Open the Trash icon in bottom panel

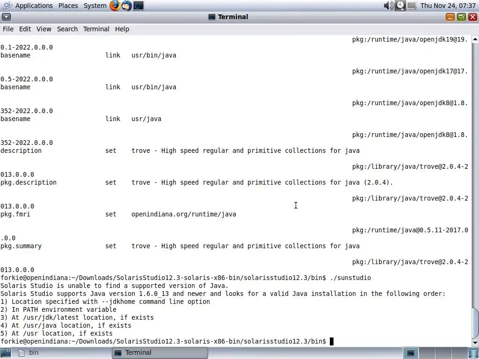473,352
